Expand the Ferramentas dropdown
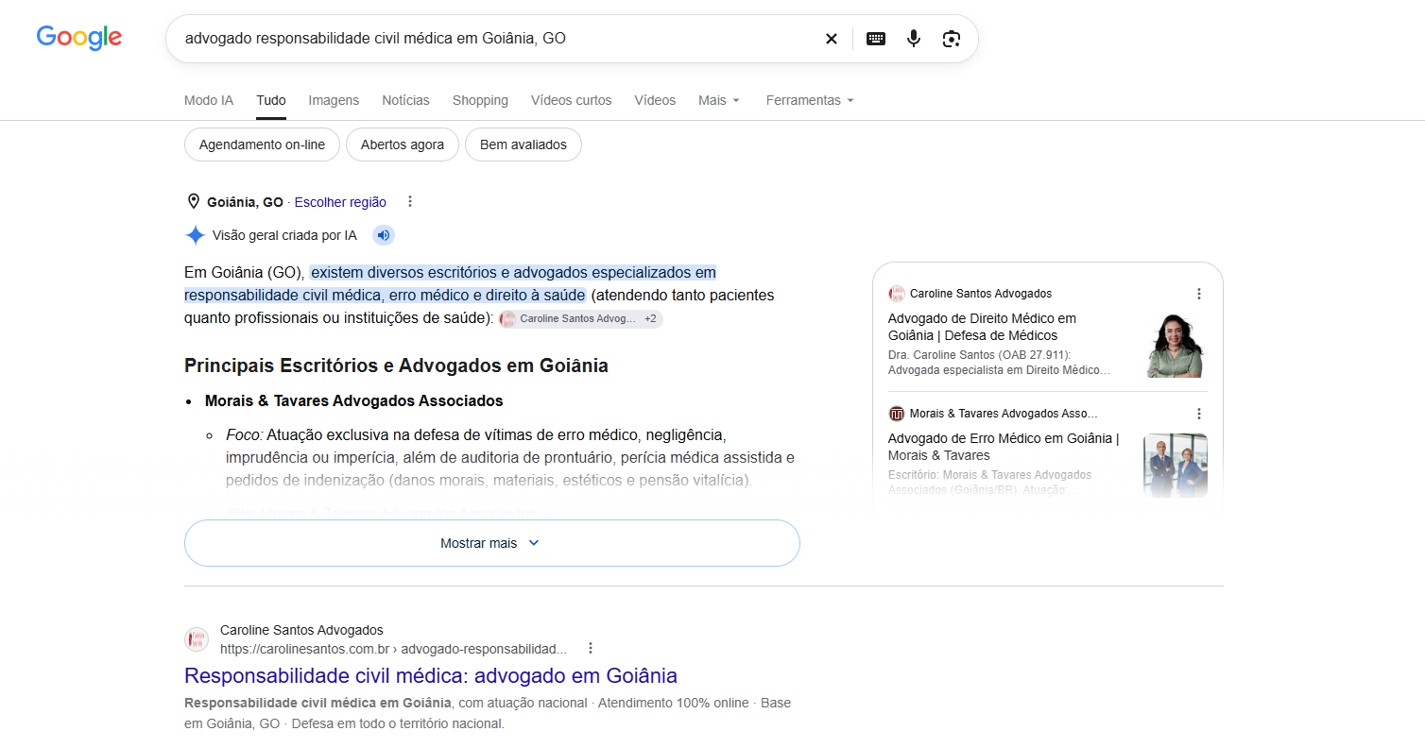1425x748 pixels. pyautogui.click(x=810, y=100)
